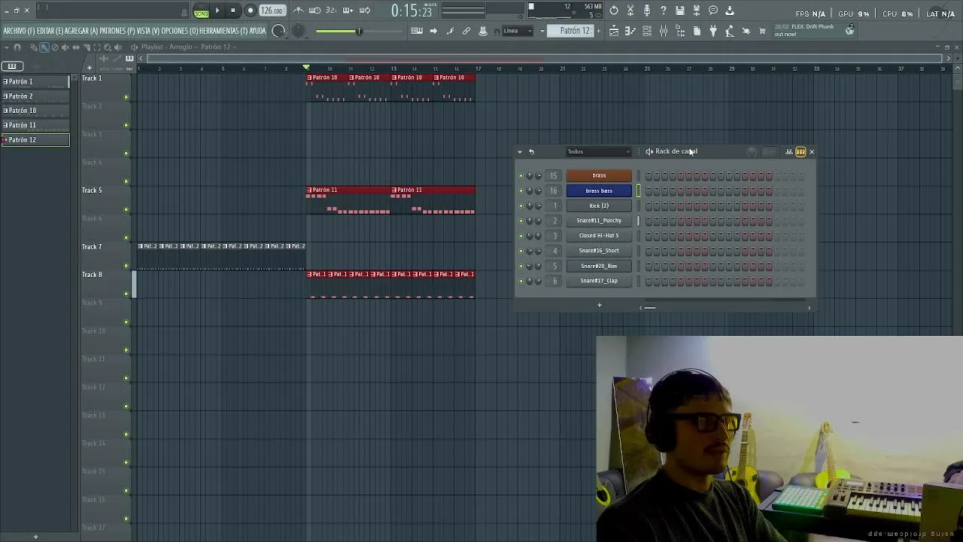Mute the Snare#17_Clap channel LED

(x=521, y=281)
